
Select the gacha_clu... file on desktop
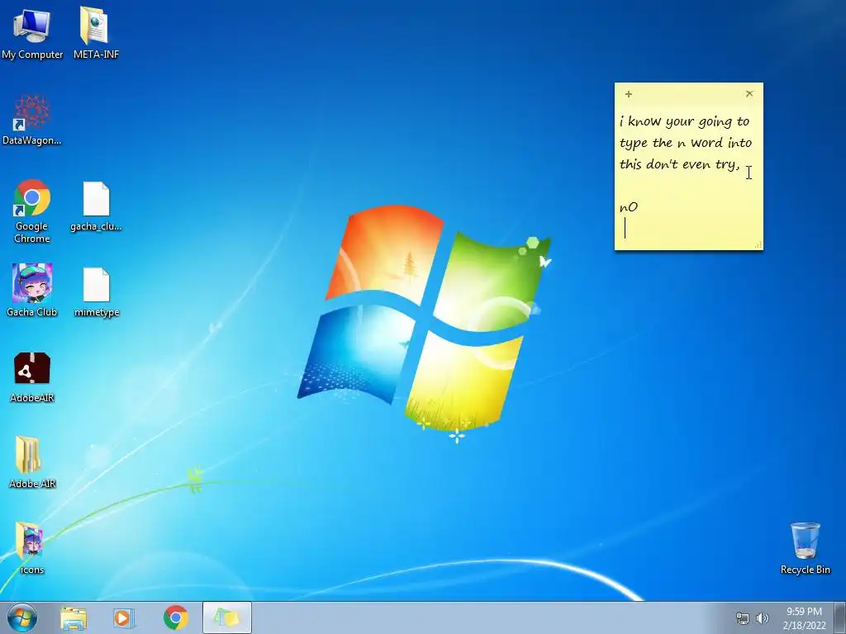96,206
